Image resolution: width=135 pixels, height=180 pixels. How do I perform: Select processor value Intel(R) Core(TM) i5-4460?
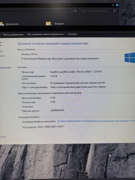pyautogui.click(x=76, y=72)
